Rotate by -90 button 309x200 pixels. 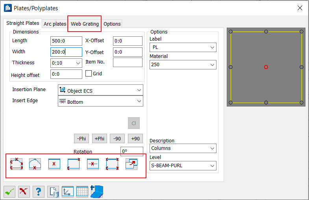117,138
